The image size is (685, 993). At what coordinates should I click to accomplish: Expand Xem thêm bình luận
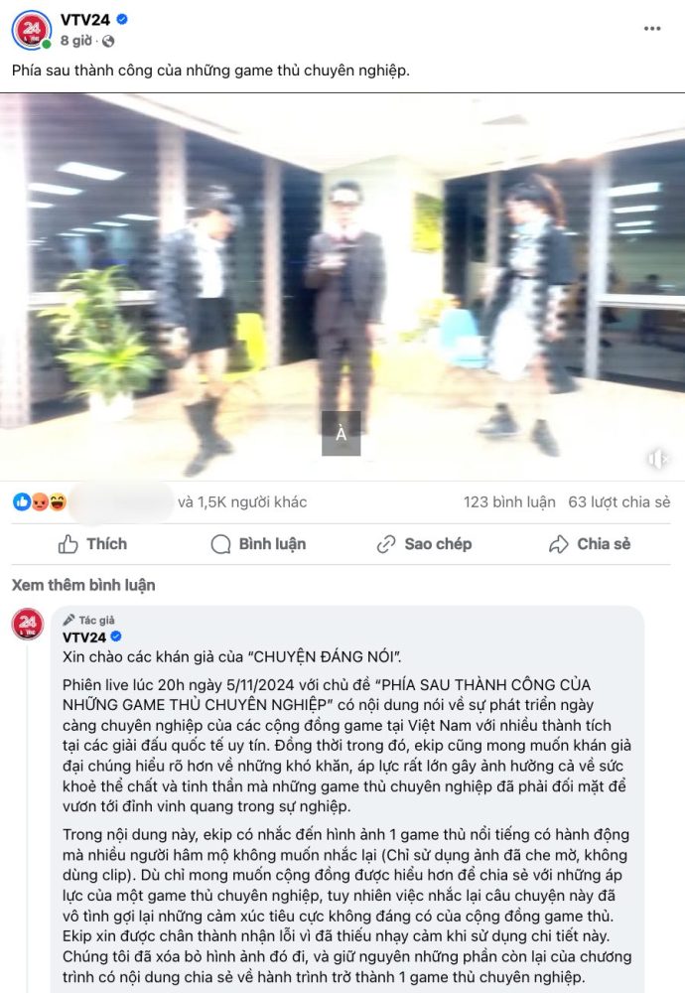pyautogui.click(x=83, y=585)
